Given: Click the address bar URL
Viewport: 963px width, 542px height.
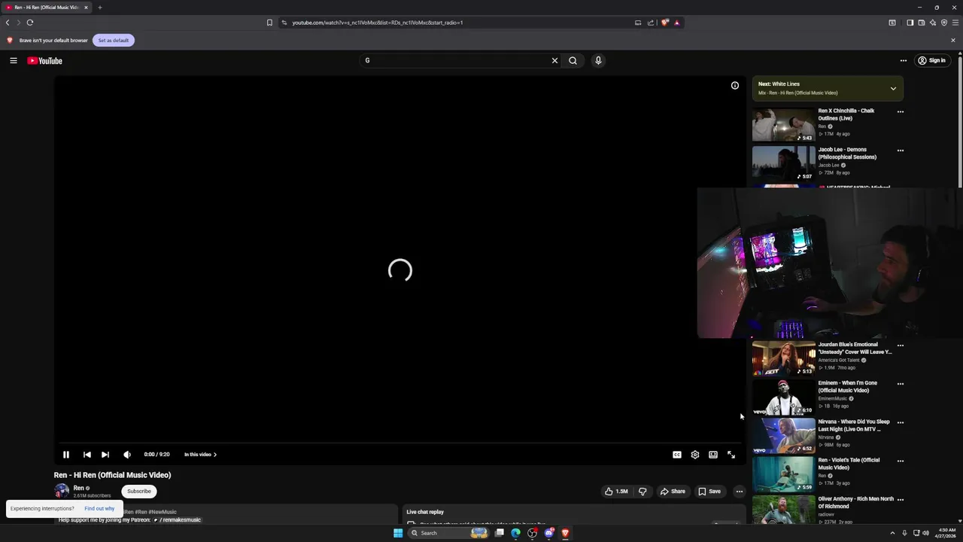Looking at the screenshot, I should [377, 23].
